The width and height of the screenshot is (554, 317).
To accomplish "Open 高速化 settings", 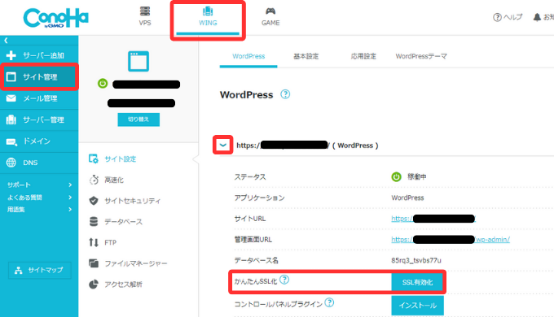I will pos(114,180).
